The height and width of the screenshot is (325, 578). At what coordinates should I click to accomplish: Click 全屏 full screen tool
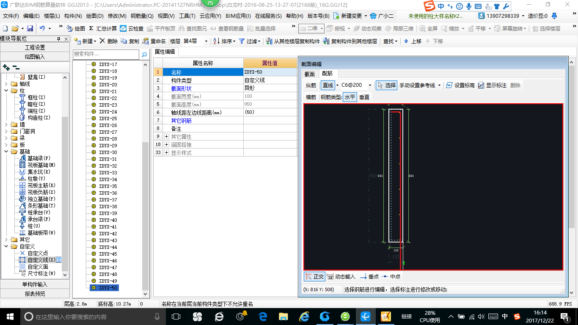point(429,28)
